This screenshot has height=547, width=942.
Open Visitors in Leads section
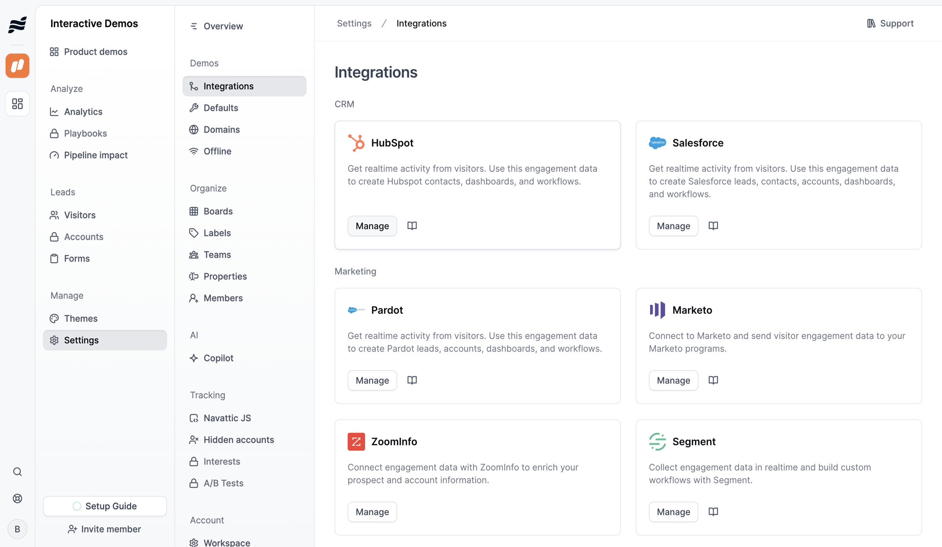pos(105,215)
